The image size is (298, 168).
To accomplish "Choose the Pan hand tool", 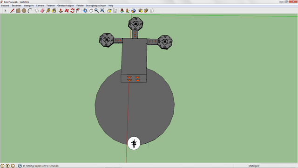I will (91, 11).
